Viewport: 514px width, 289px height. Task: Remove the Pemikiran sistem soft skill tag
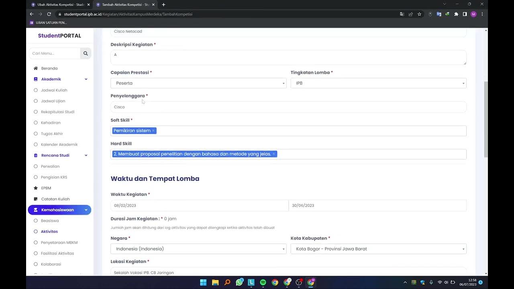point(153,131)
